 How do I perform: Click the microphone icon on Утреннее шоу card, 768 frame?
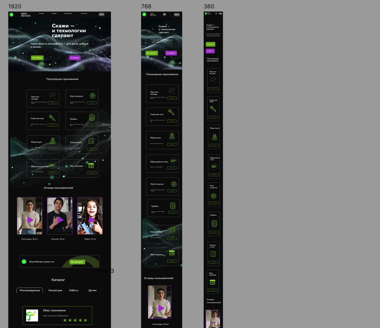click(x=171, y=112)
